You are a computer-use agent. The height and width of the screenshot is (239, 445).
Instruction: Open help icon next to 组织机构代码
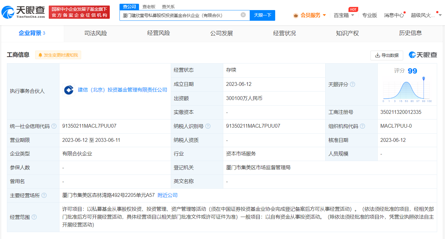pos(362,126)
